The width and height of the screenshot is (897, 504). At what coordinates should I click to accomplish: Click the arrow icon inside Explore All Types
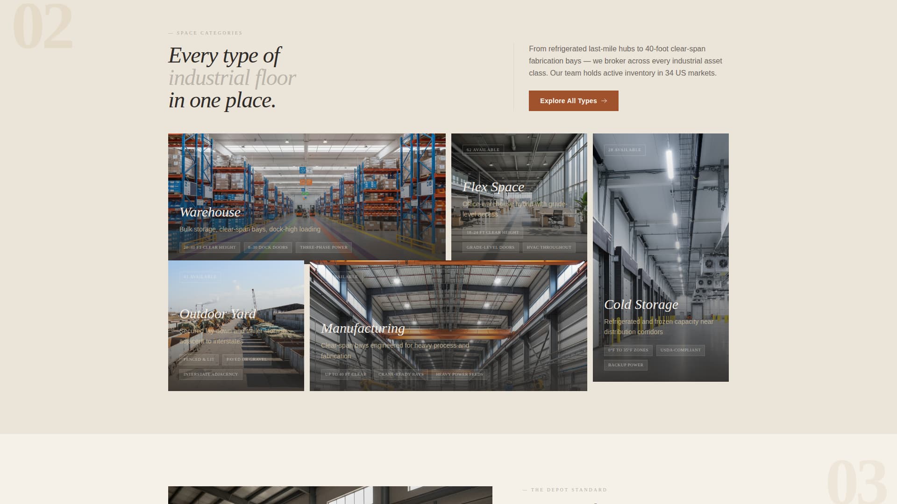coord(604,101)
